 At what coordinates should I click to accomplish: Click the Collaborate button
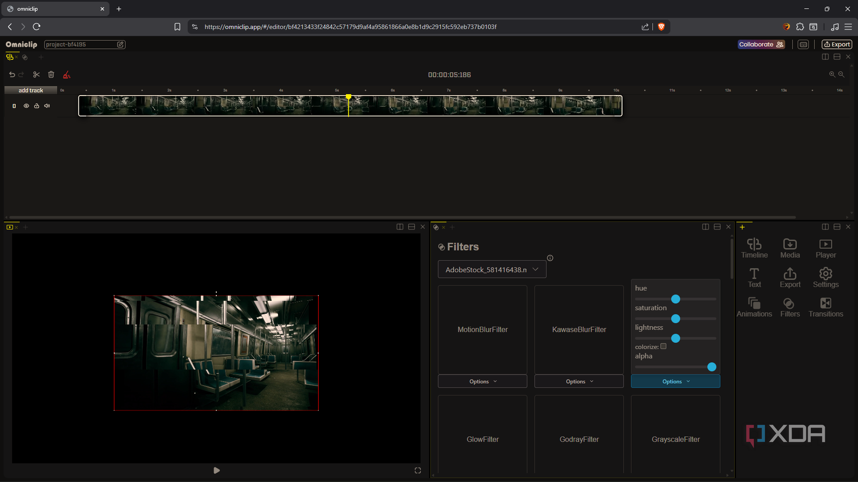pyautogui.click(x=761, y=44)
